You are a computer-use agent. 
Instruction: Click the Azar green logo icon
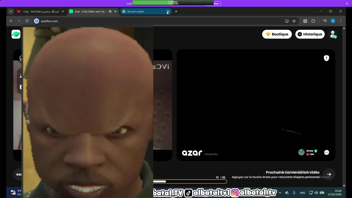pyautogui.click(x=16, y=34)
